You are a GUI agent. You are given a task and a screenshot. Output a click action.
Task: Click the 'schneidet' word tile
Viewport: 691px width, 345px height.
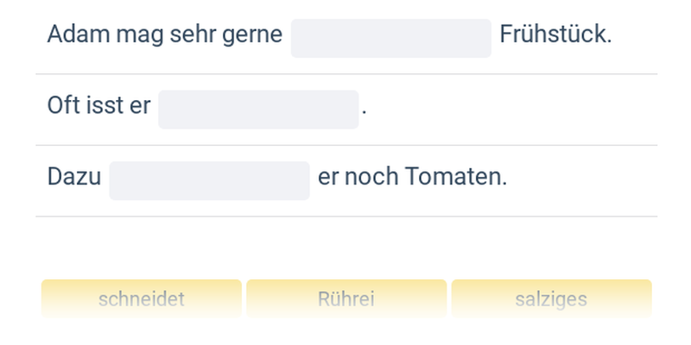(141, 299)
